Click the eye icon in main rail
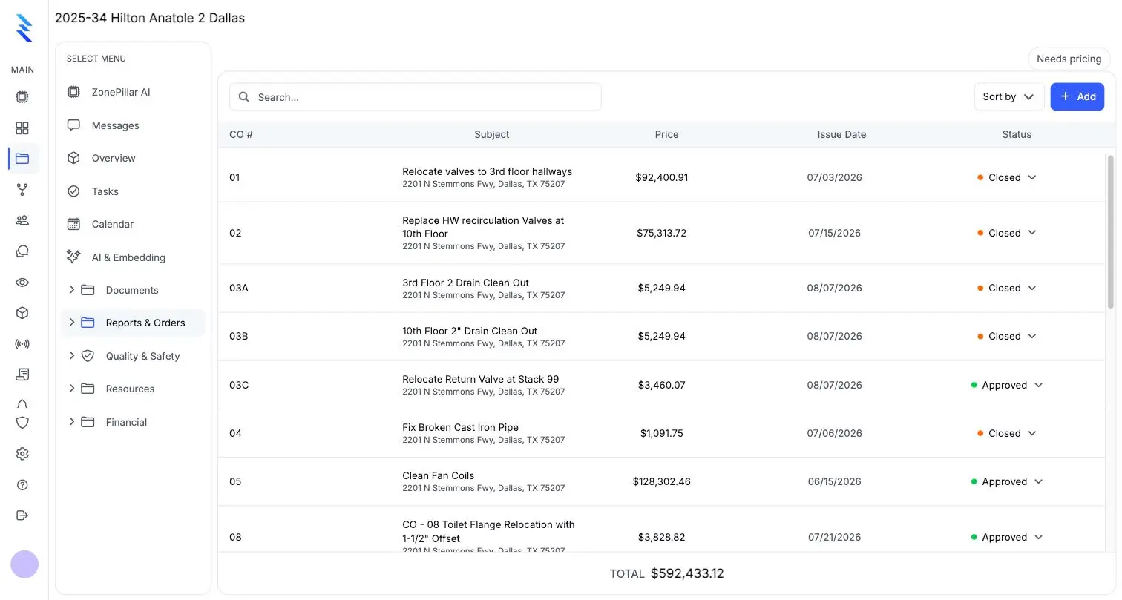1122x600 pixels. pos(22,283)
